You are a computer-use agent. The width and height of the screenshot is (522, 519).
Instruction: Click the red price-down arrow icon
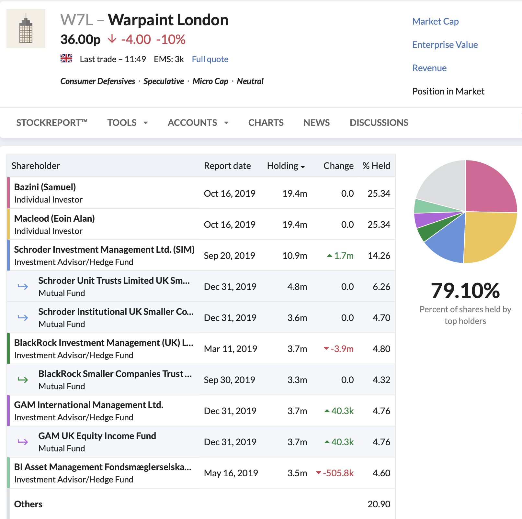pyautogui.click(x=112, y=39)
